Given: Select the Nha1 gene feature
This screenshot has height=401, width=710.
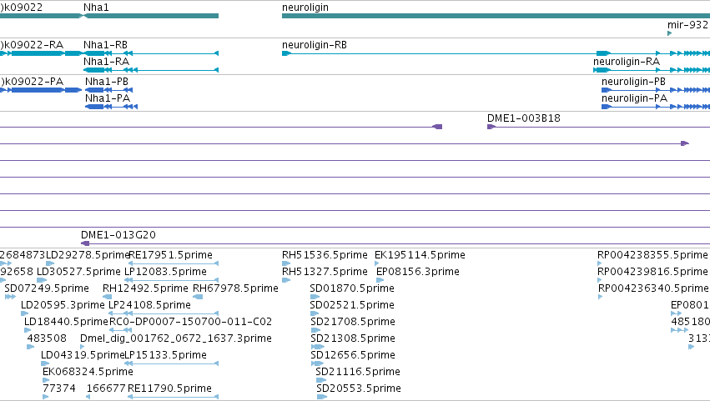Looking at the screenshot, I should point(151,16).
